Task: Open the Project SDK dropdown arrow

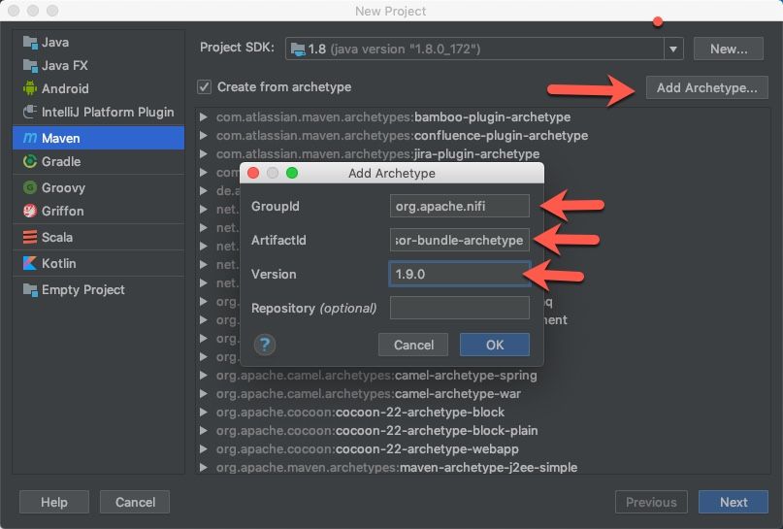Action: click(673, 49)
